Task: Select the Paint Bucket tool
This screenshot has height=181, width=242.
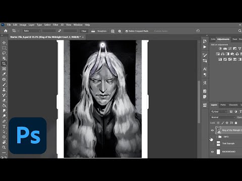Action: point(4,106)
